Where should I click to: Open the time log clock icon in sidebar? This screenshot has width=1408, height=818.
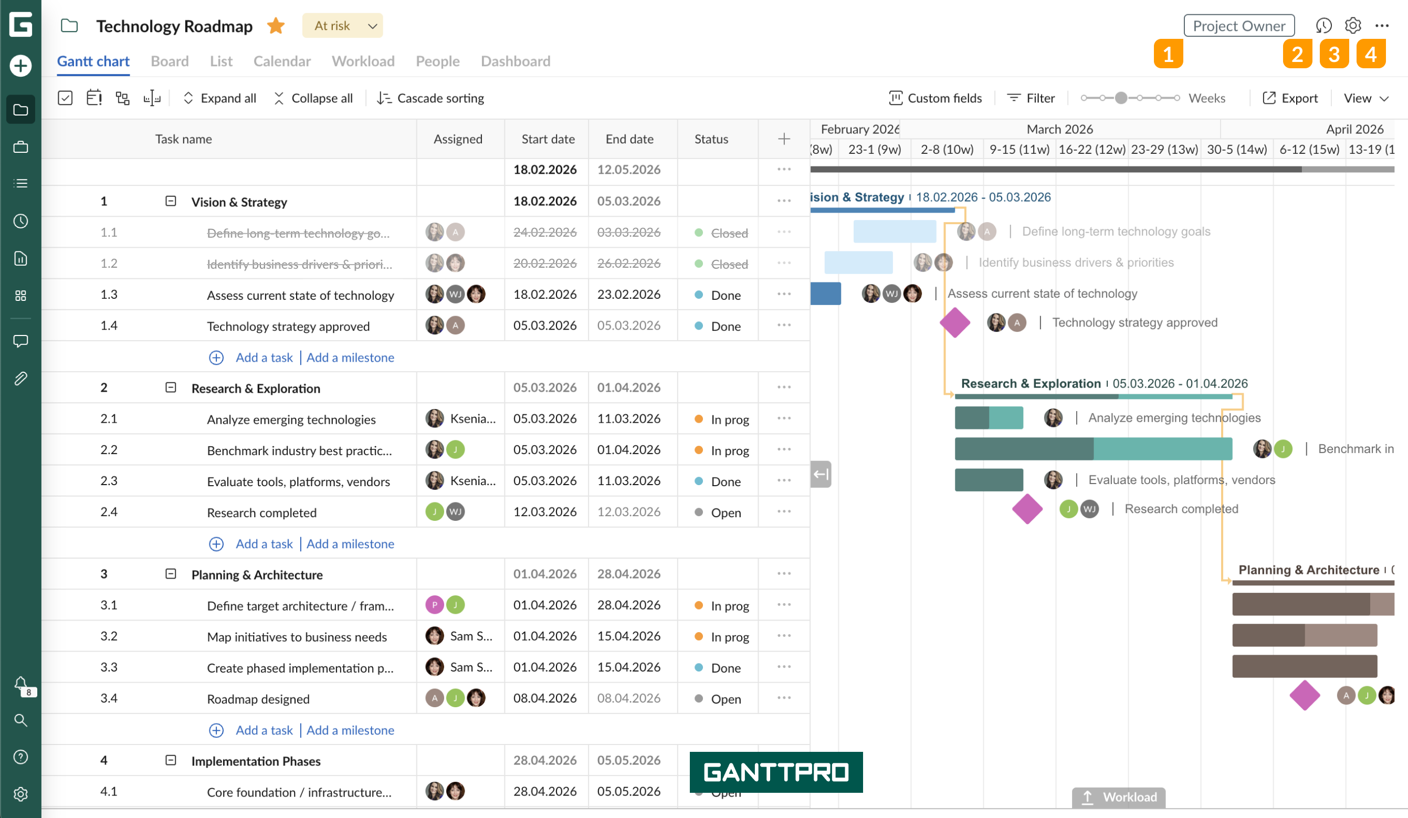coord(20,221)
